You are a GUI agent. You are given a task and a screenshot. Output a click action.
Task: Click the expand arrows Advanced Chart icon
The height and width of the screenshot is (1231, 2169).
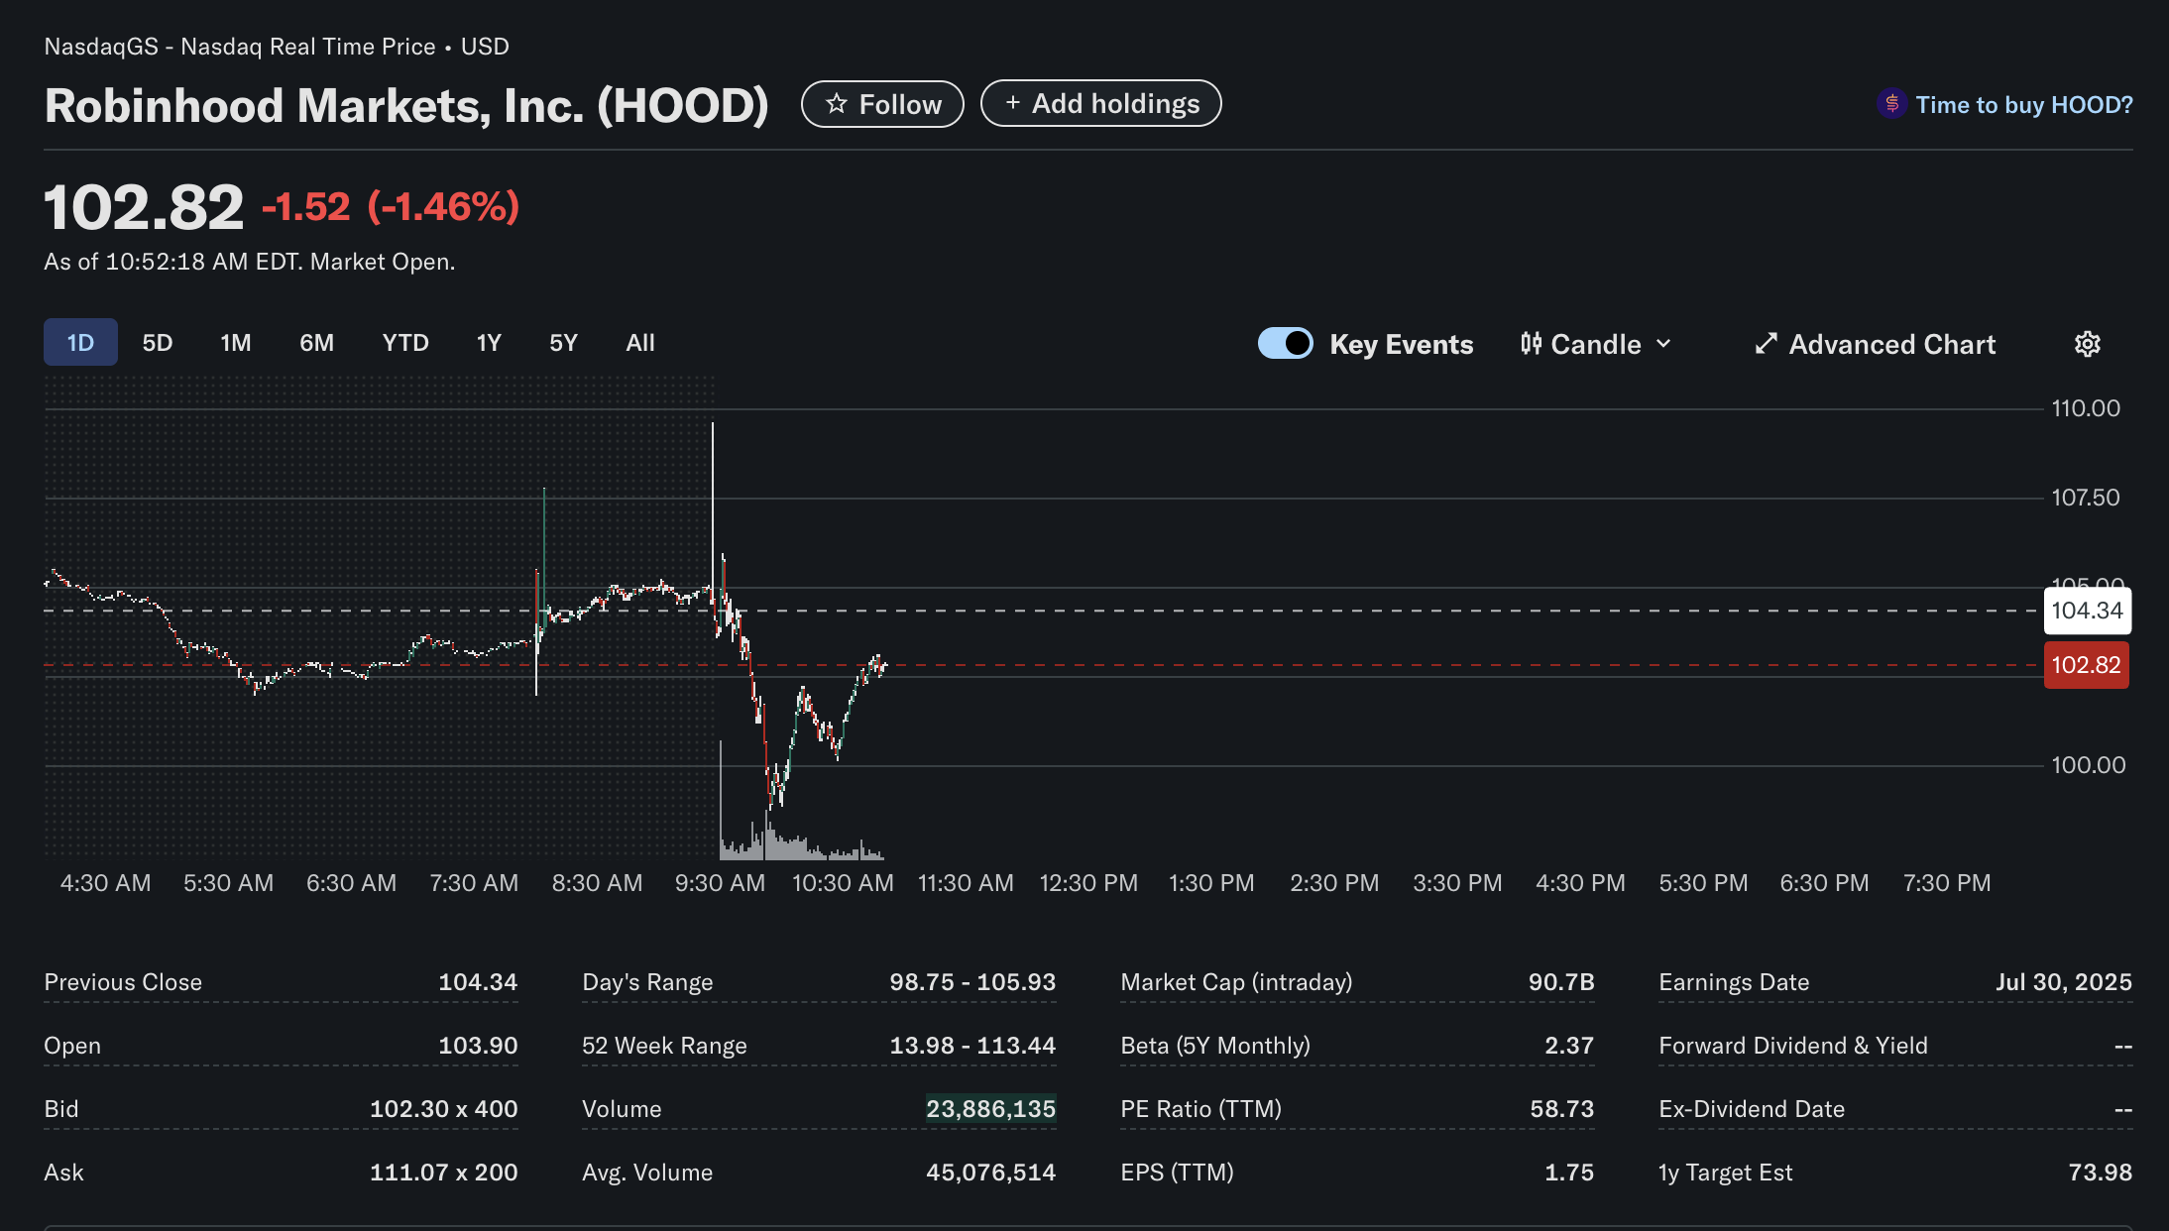(x=1766, y=344)
